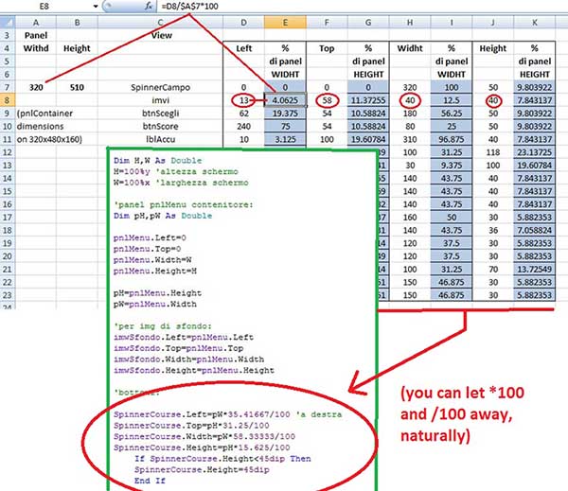Select row 16 header
568x491 pixels.
tap(8, 204)
